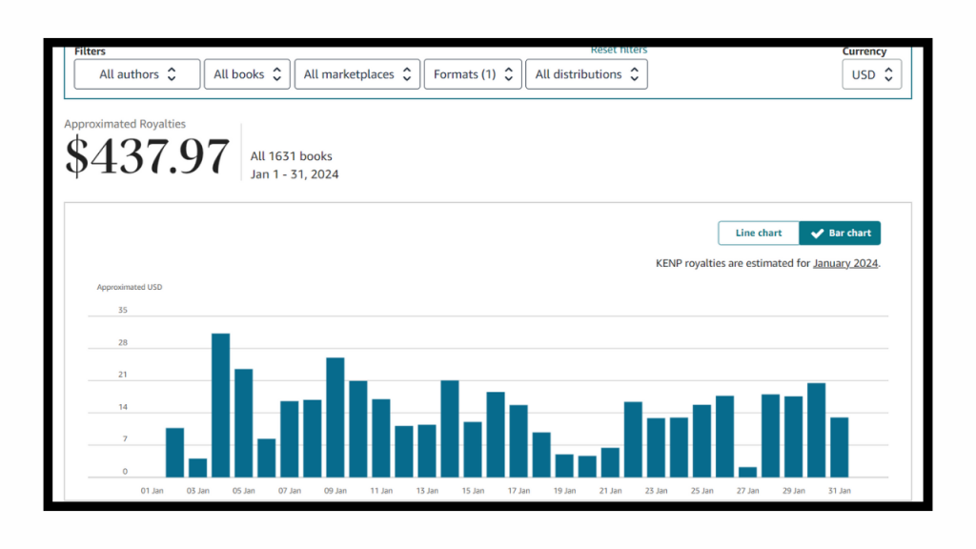Screen dimensions: 976x549
Task: Click the bar for 21 Jan
Action: click(610, 462)
